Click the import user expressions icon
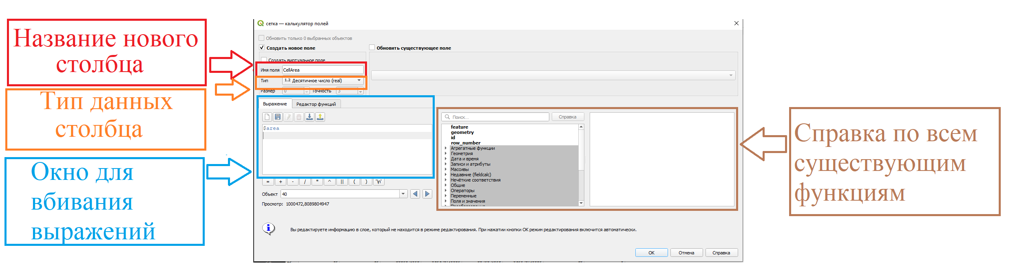The image size is (1024, 278). (x=310, y=117)
